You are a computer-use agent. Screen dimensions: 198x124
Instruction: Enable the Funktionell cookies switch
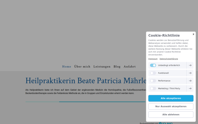coord(153,73)
